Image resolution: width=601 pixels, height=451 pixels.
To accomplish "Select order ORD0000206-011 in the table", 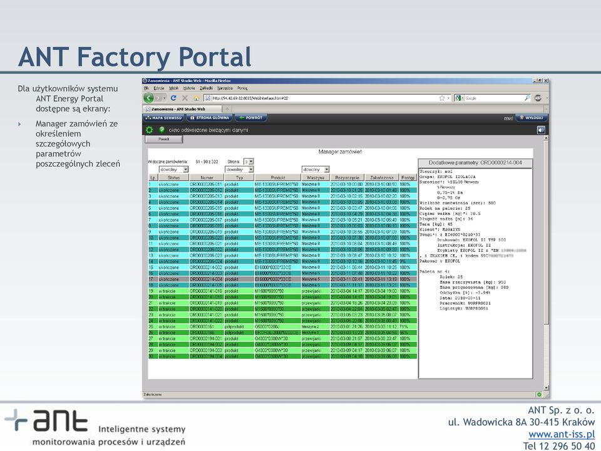I will (x=282, y=184).
